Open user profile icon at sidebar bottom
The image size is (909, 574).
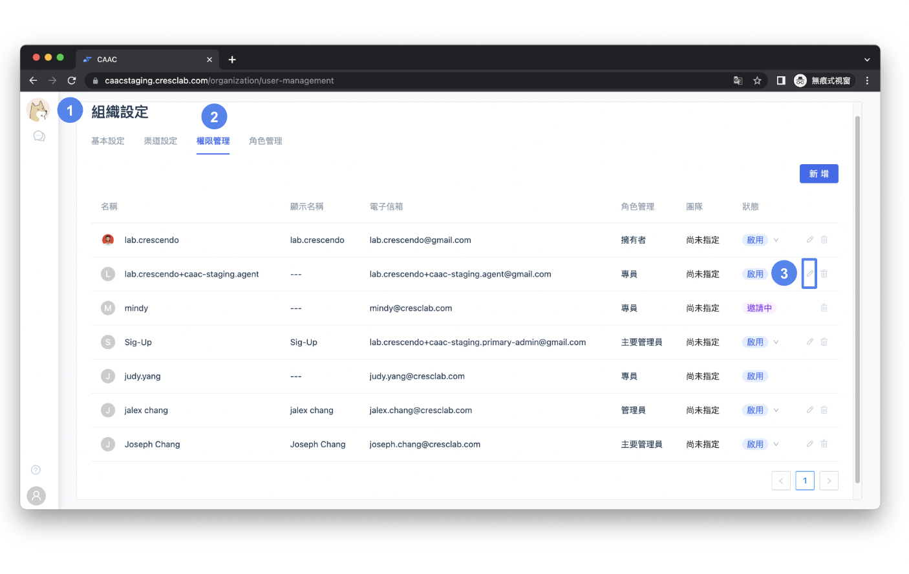(x=36, y=496)
